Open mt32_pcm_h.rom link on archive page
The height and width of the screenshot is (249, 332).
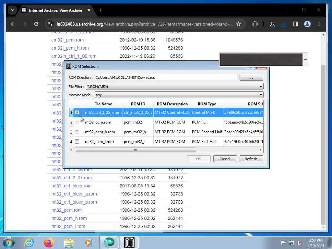coord(69,218)
